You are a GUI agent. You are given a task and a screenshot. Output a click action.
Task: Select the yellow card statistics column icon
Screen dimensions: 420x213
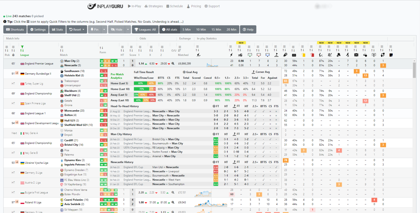pyautogui.click(x=303, y=55)
